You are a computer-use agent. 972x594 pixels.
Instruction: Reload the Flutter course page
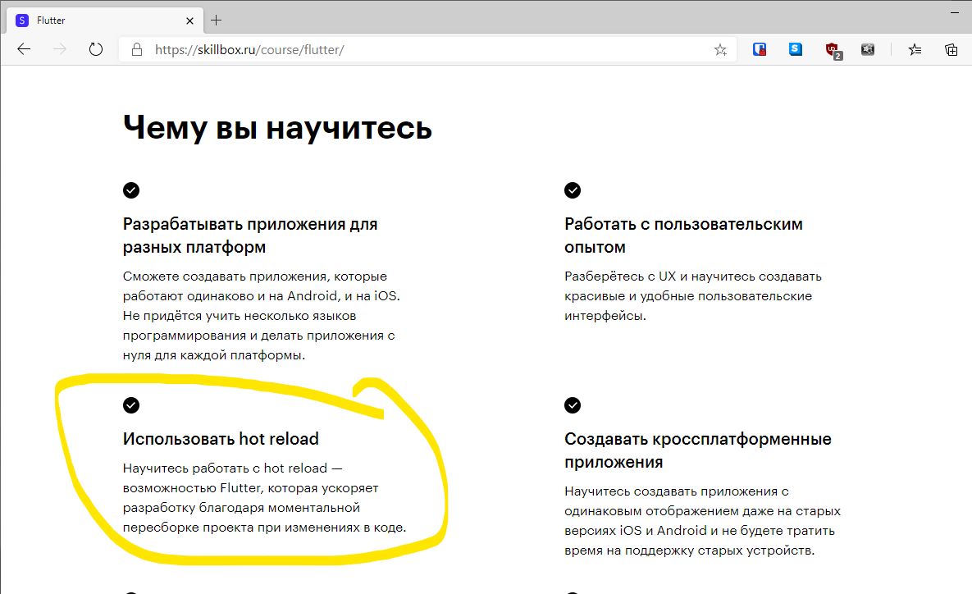pos(95,49)
